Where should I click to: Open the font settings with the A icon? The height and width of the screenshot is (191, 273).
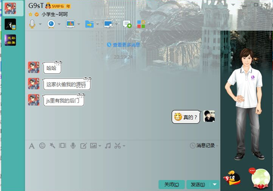click(32, 145)
